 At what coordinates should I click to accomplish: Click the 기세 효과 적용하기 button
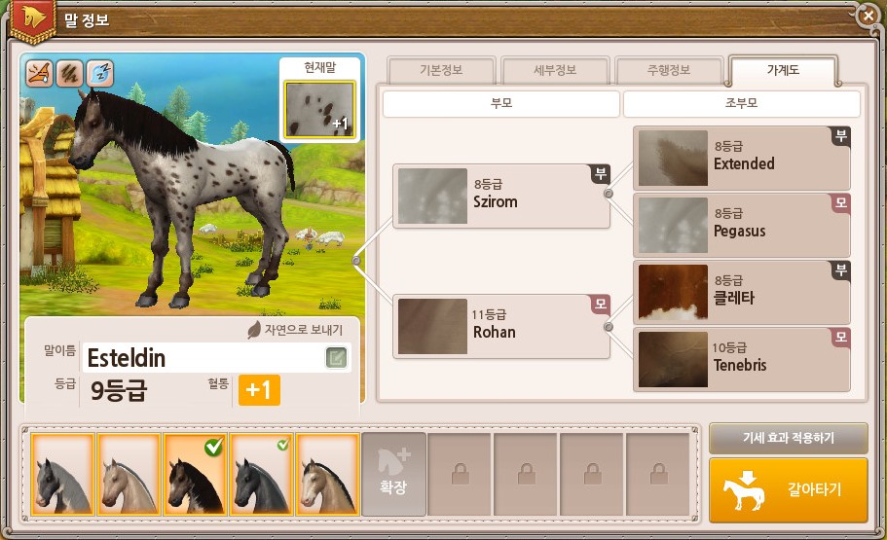tap(788, 438)
